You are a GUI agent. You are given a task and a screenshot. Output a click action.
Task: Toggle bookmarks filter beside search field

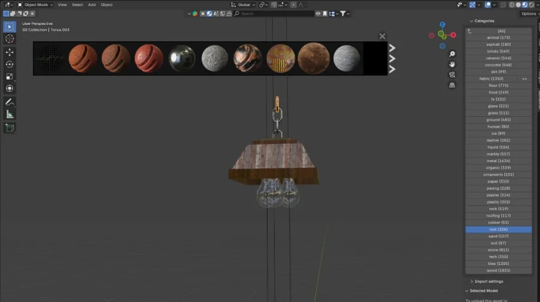tap(325, 14)
